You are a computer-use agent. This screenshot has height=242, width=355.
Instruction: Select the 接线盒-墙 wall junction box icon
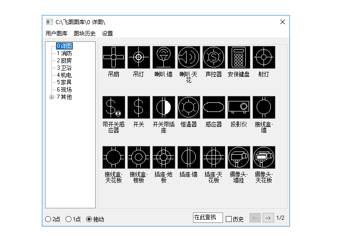coord(264,107)
